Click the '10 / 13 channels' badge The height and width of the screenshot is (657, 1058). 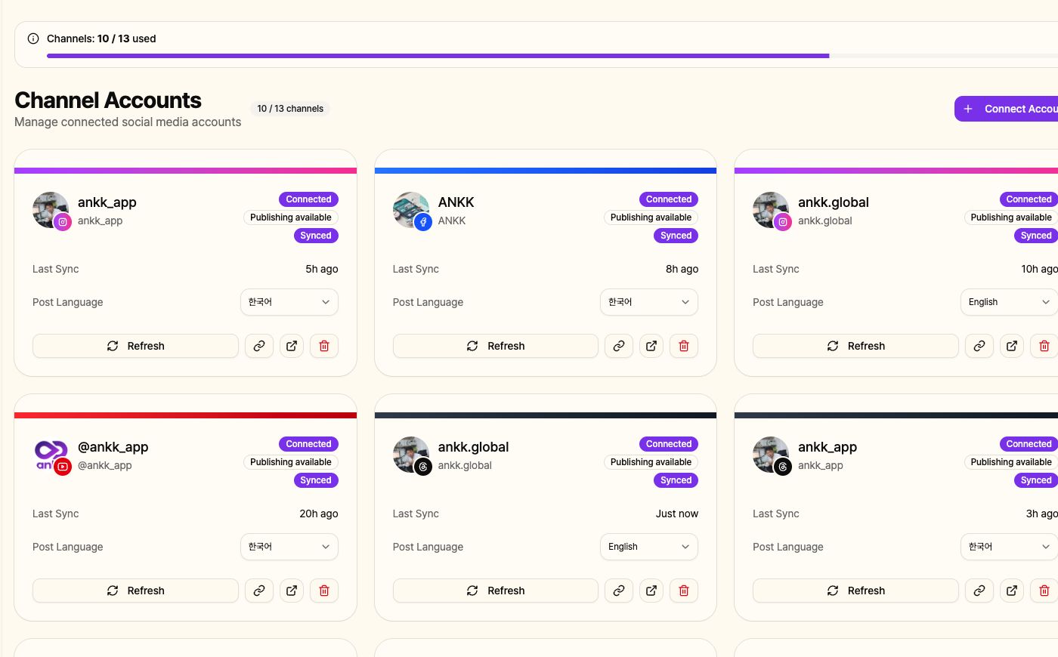click(x=290, y=109)
